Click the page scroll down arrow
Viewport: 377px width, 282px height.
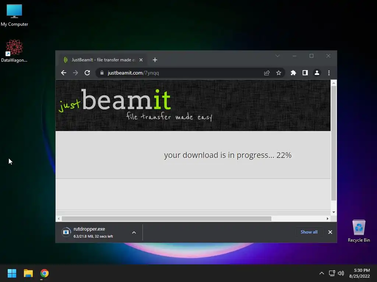coord(334,212)
